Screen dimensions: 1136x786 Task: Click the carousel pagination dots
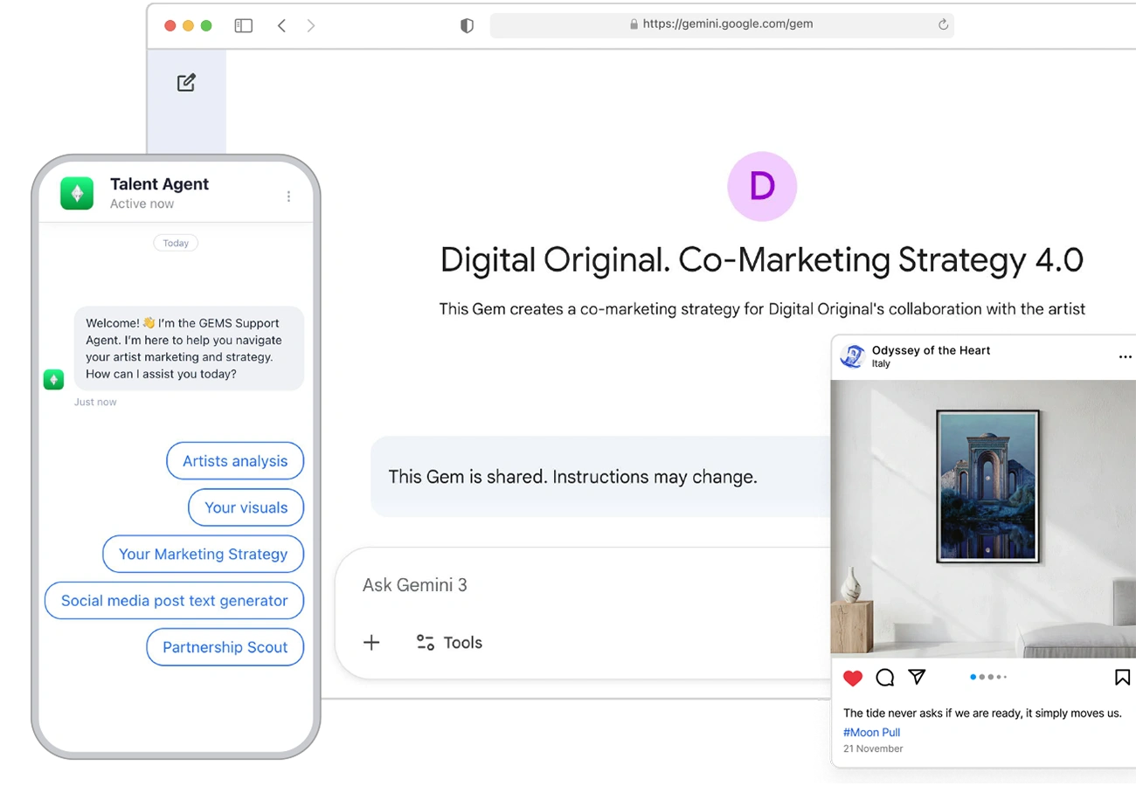pos(988,677)
